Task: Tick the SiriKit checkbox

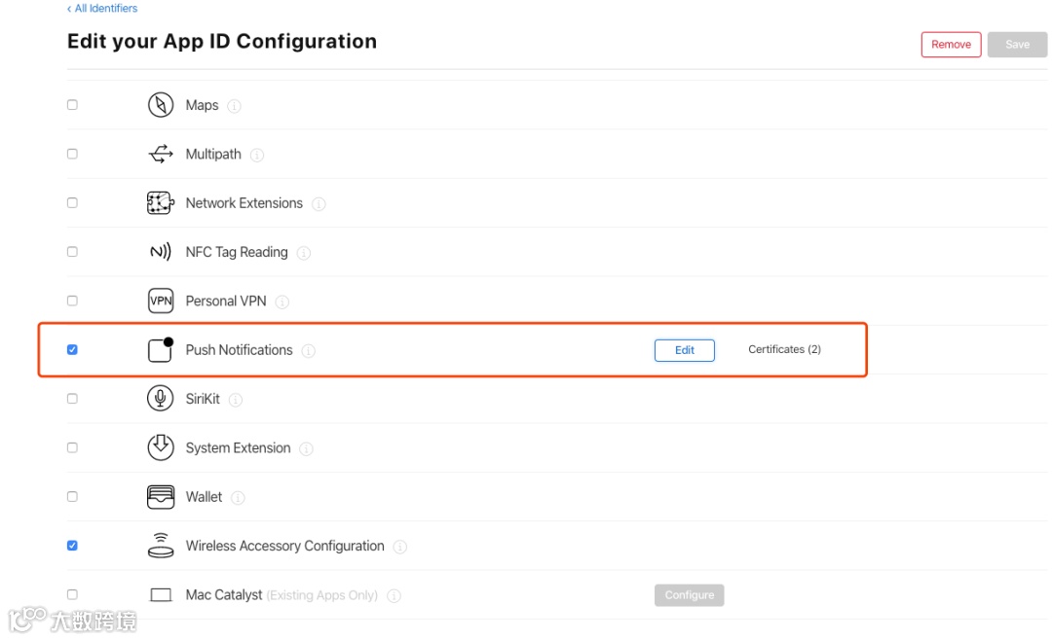Action: tap(72, 399)
